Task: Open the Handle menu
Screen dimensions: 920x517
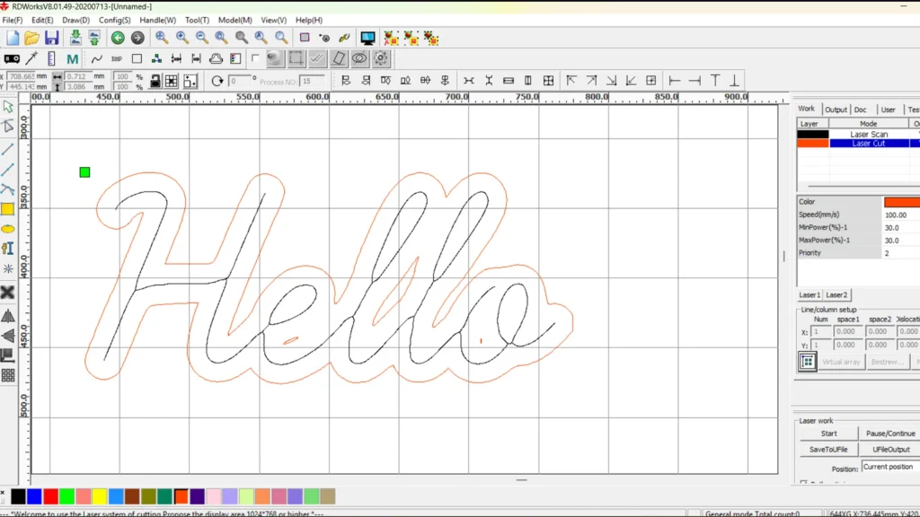Action: tap(157, 20)
